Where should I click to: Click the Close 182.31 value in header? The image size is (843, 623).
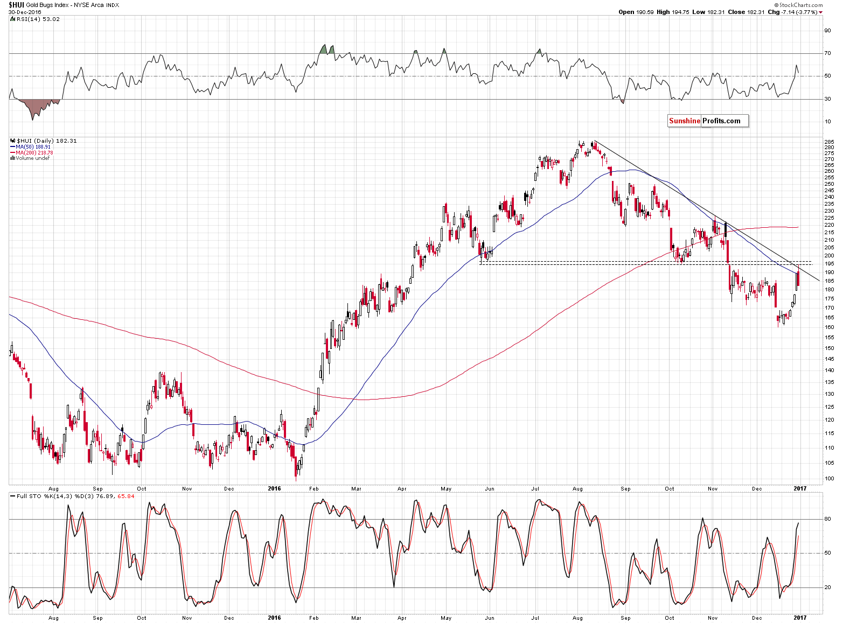click(x=746, y=12)
